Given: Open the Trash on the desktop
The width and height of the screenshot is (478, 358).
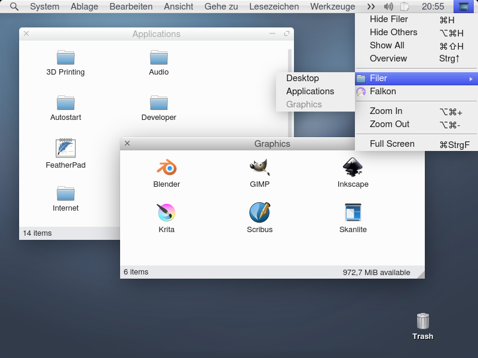Looking at the screenshot, I should (422, 322).
